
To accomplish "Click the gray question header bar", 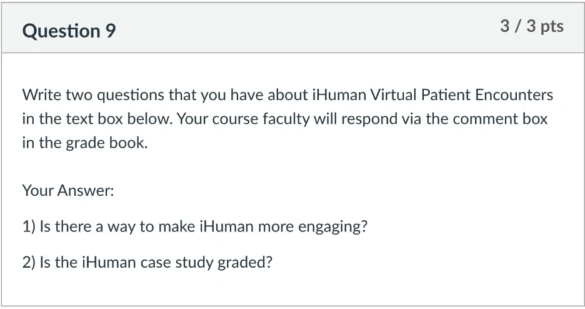I will coord(292,28).
